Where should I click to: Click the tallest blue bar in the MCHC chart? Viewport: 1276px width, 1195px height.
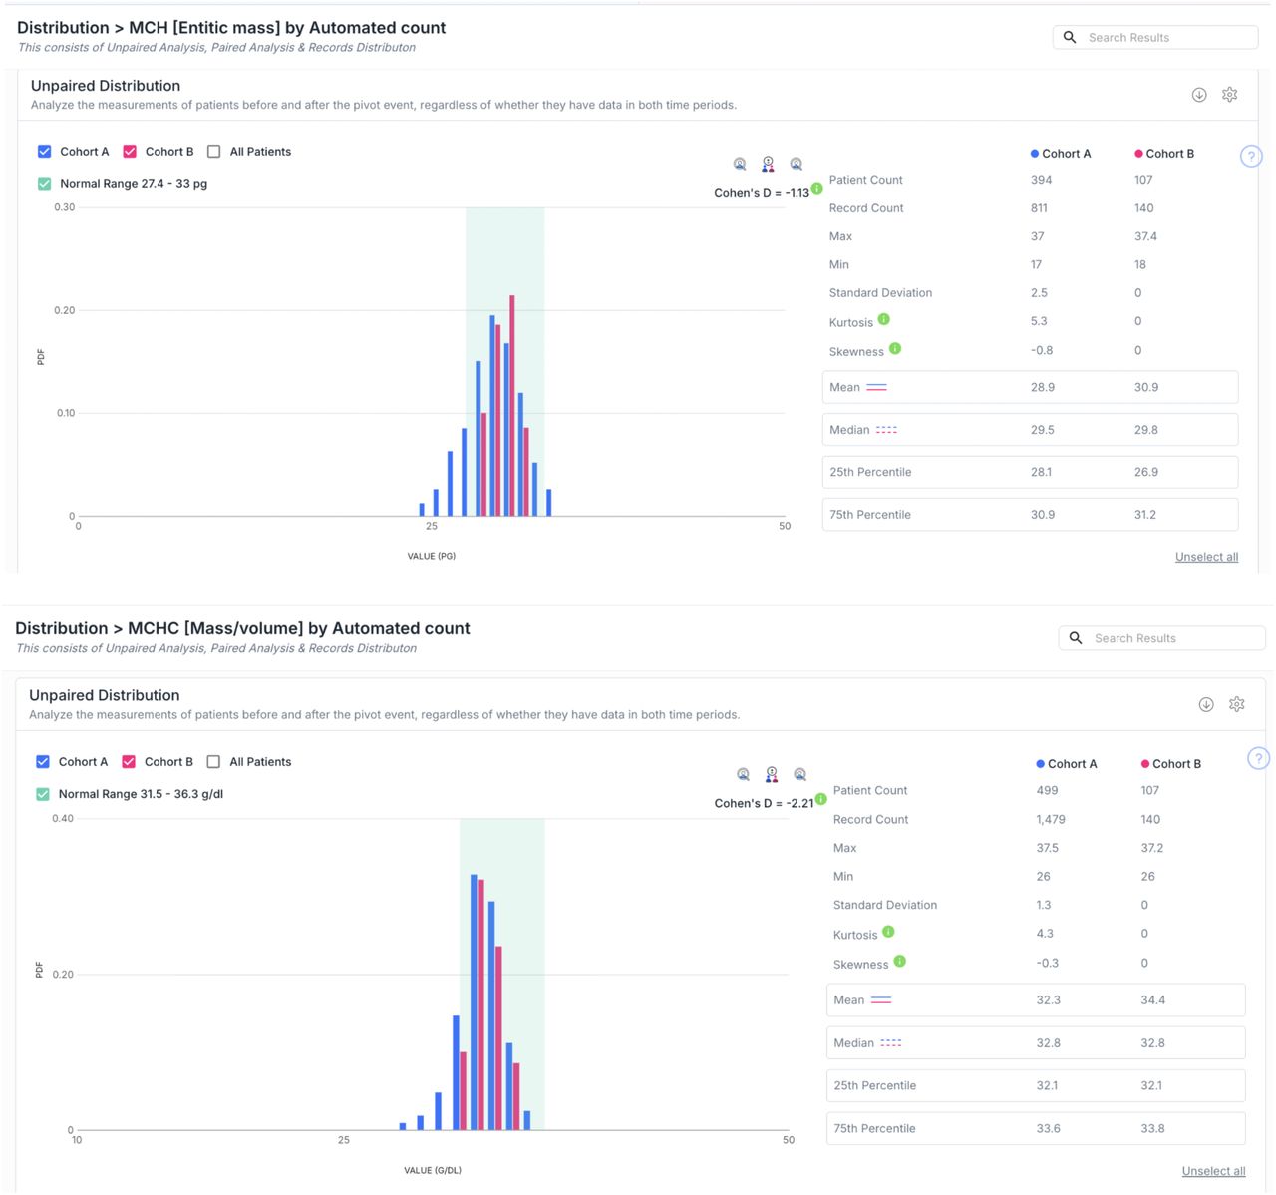click(474, 1001)
